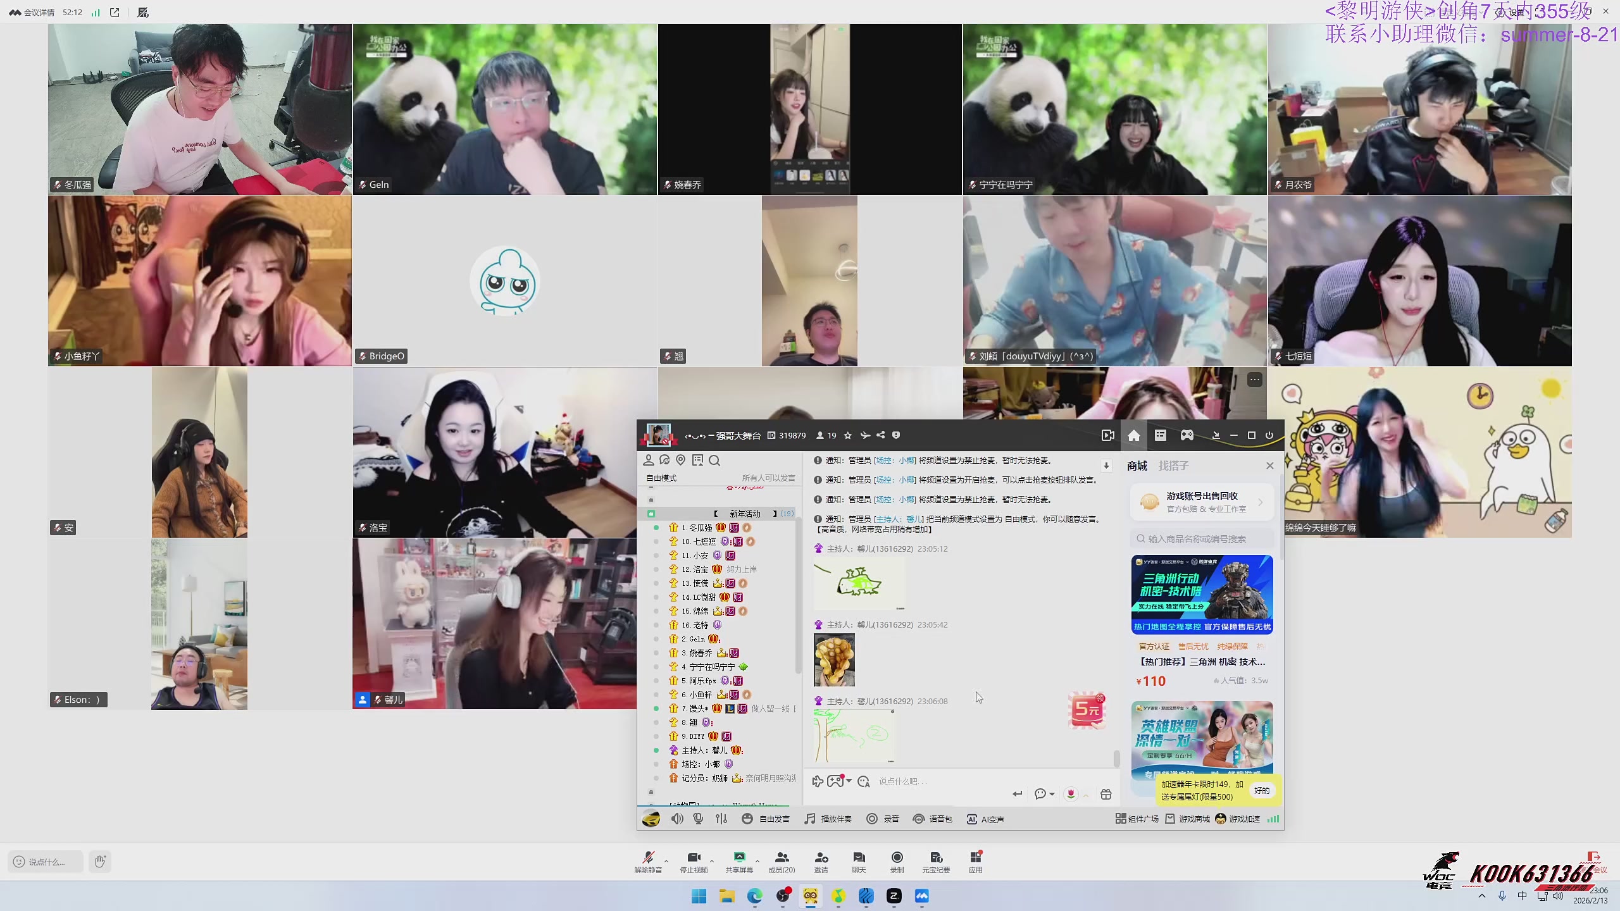The height and width of the screenshot is (911, 1620).
Task: Expand arrow next to tulip flower gift
Action: click(x=1086, y=795)
